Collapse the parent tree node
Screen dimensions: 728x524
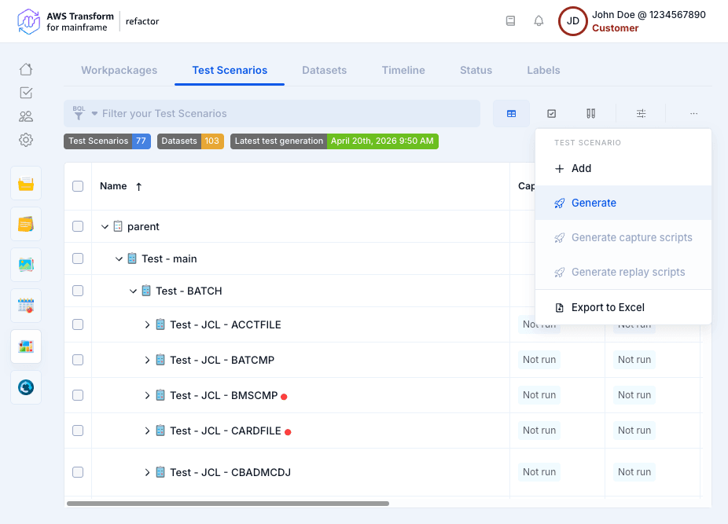[105, 226]
